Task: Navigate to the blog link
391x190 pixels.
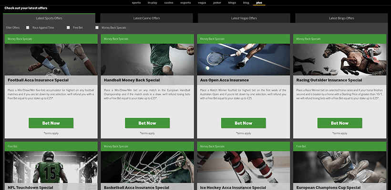Action: [x=246, y=3]
